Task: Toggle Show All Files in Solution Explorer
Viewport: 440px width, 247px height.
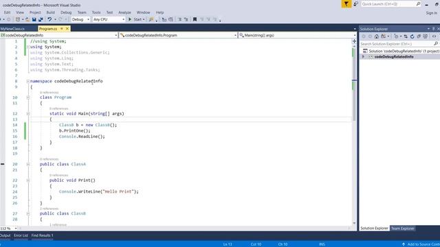Action: coord(426,36)
